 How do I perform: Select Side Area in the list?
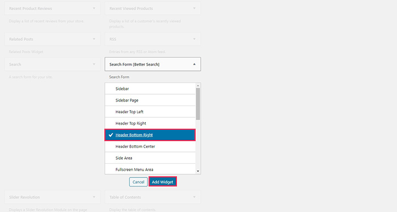click(x=150, y=158)
